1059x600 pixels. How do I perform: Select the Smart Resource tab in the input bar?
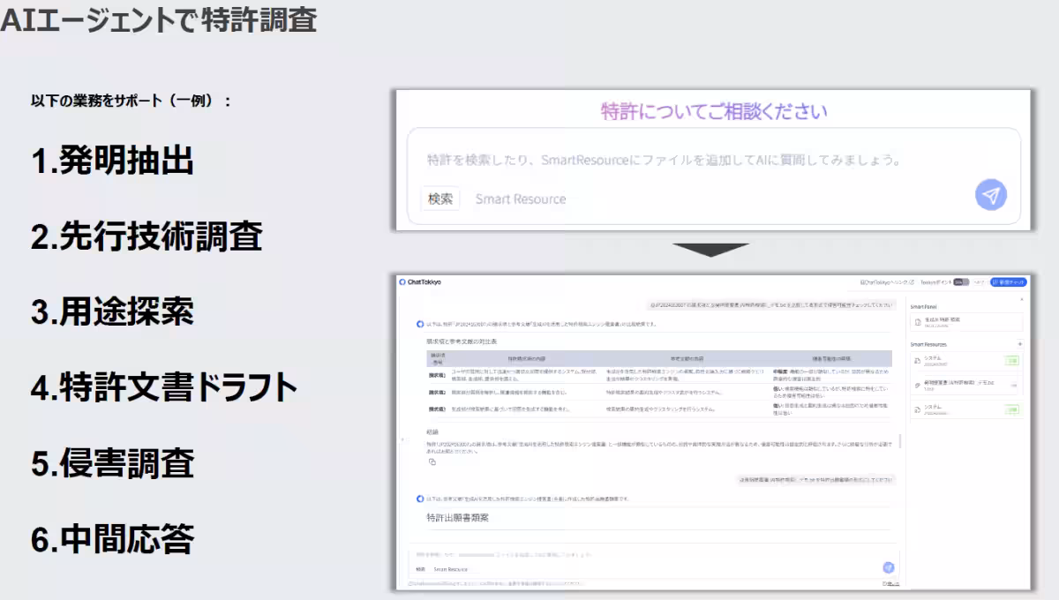click(x=449, y=569)
